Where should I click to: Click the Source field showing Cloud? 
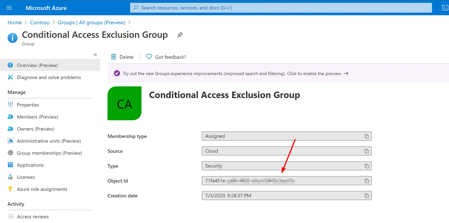pos(286,151)
